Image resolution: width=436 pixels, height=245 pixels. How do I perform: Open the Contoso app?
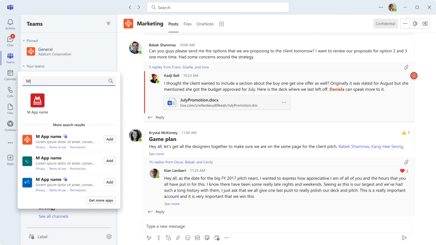coord(10,126)
